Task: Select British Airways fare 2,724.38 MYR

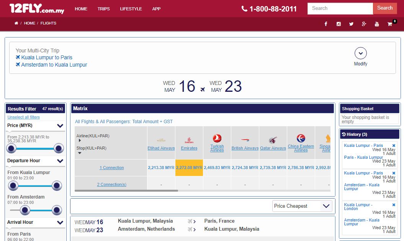Action: coord(245,168)
